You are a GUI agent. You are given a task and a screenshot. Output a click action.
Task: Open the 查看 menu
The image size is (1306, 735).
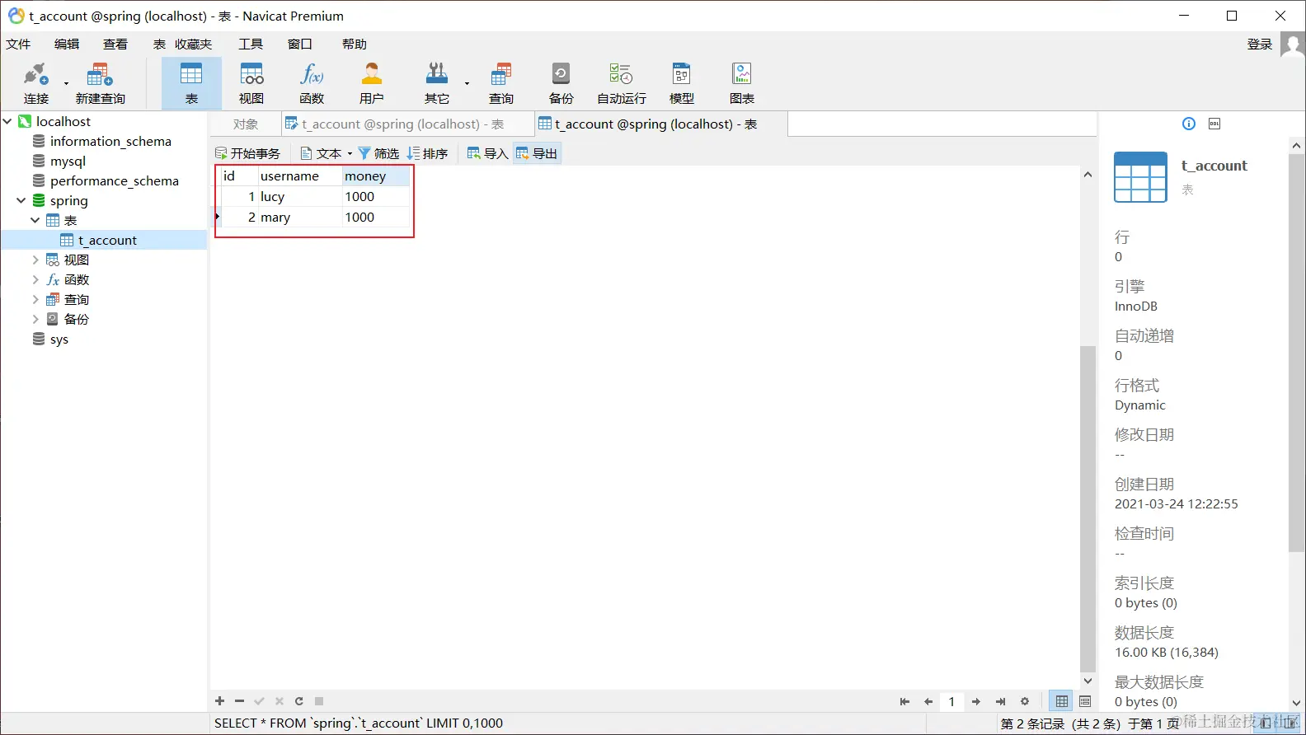(x=115, y=44)
